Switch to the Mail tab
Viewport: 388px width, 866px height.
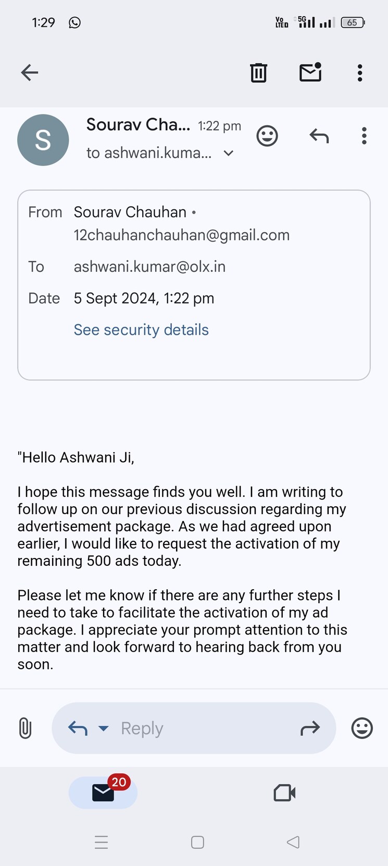[103, 792]
